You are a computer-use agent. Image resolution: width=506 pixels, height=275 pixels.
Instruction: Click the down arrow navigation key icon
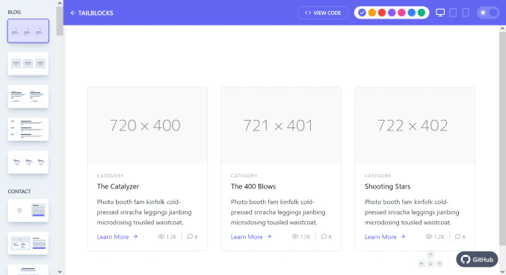[431, 263]
